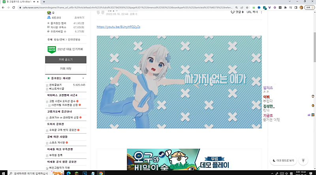
Task: Open the post more-options kebab menu
Action: tap(261, 12)
